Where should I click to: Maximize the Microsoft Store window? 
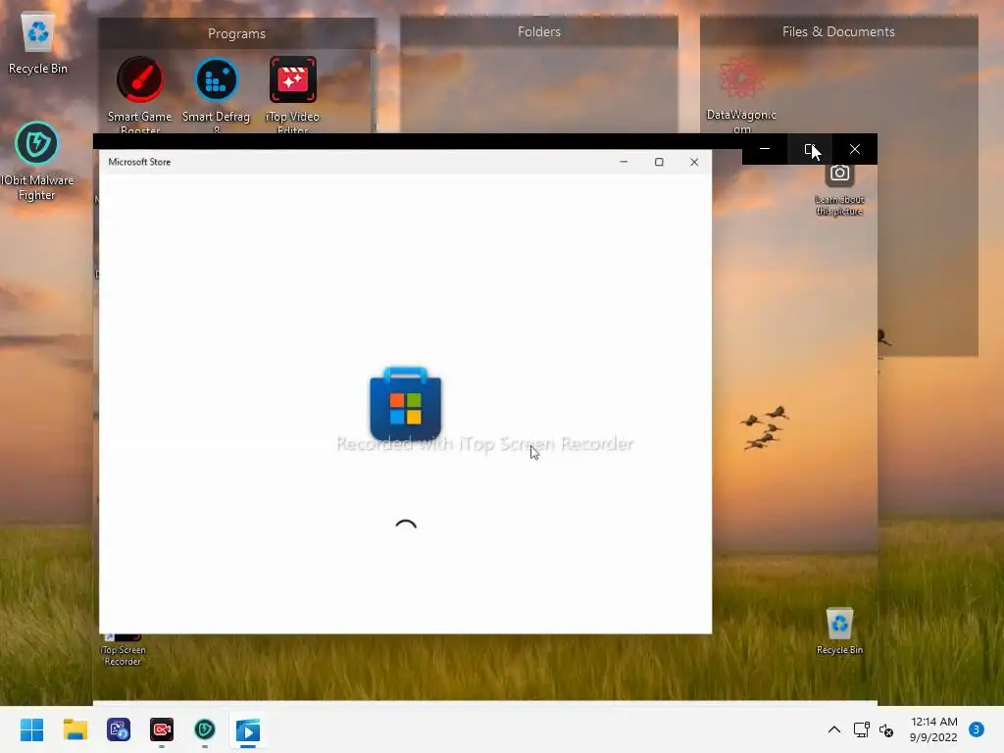(x=659, y=162)
